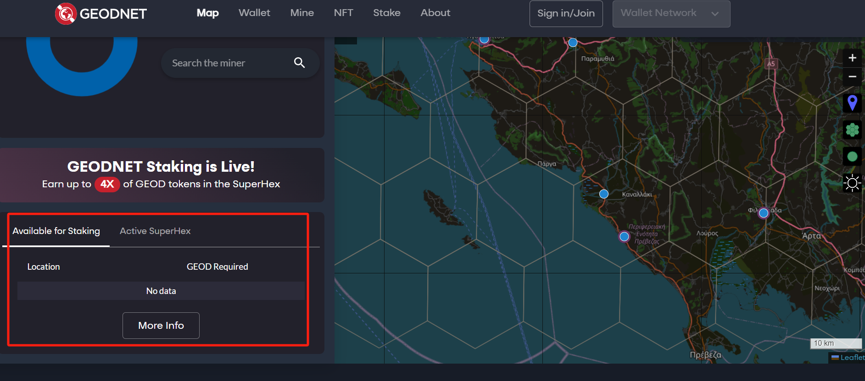Screen dimensions: 865x381
Task: Select the Available for Staking tab
Action: [x=56, y=231]
